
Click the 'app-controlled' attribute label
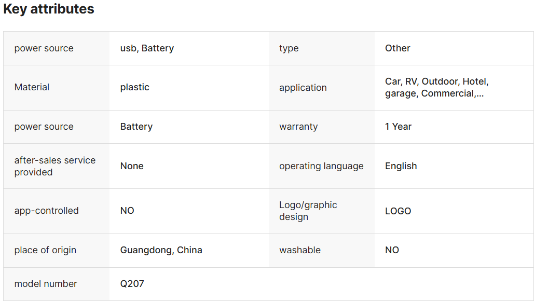point(46,211)
